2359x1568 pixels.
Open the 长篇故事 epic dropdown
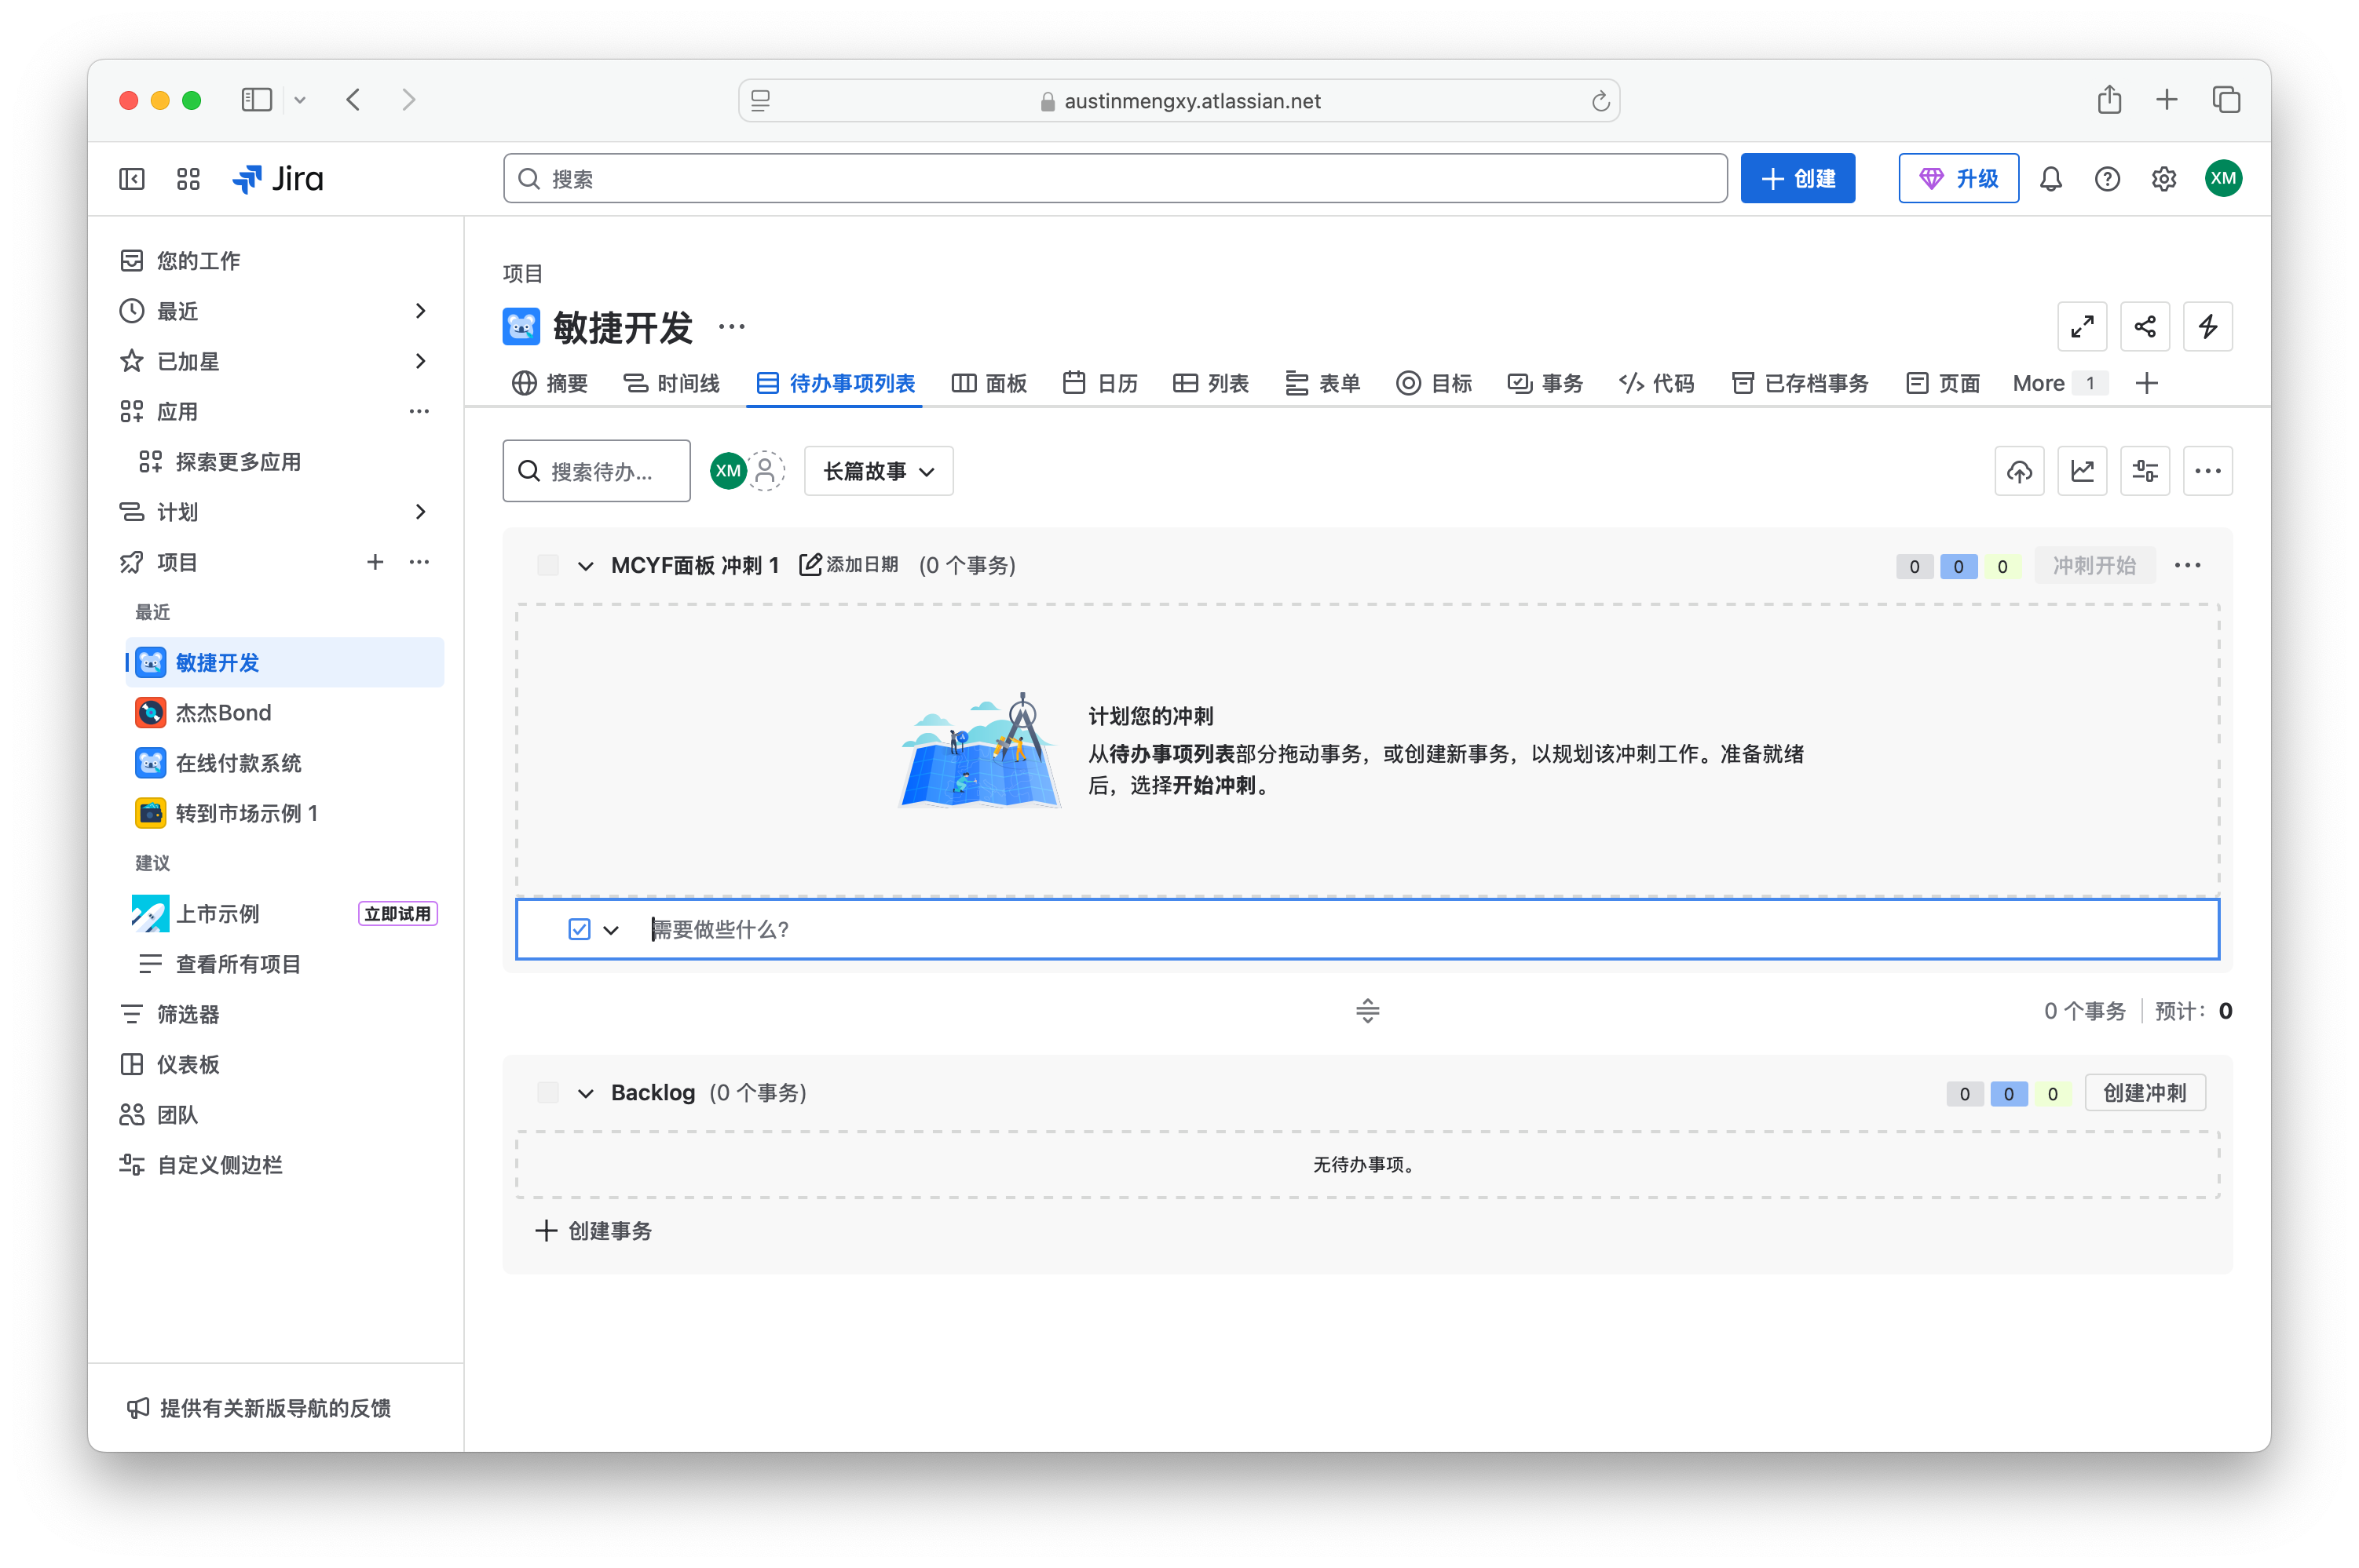click(x=877, y=471)
